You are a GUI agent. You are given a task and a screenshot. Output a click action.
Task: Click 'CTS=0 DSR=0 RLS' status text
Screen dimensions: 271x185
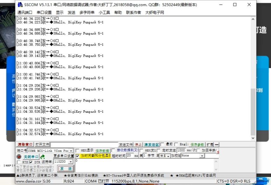pos(234,181)
